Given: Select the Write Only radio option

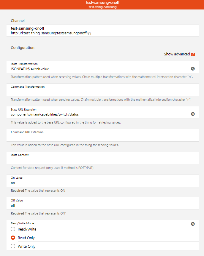Looking at the screenshot, I should 13,246.
